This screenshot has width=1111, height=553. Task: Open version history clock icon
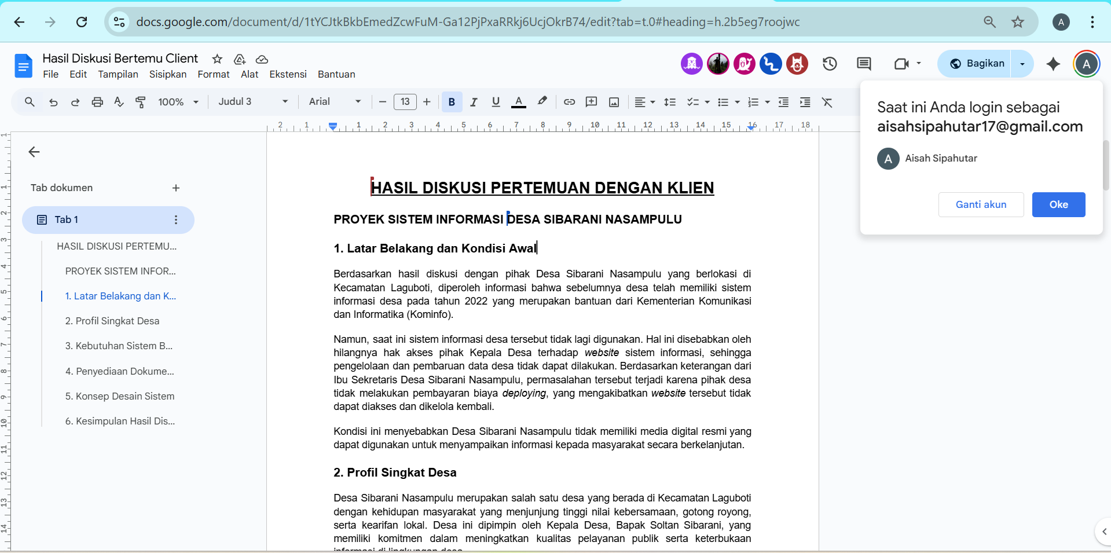pos(830,64)
